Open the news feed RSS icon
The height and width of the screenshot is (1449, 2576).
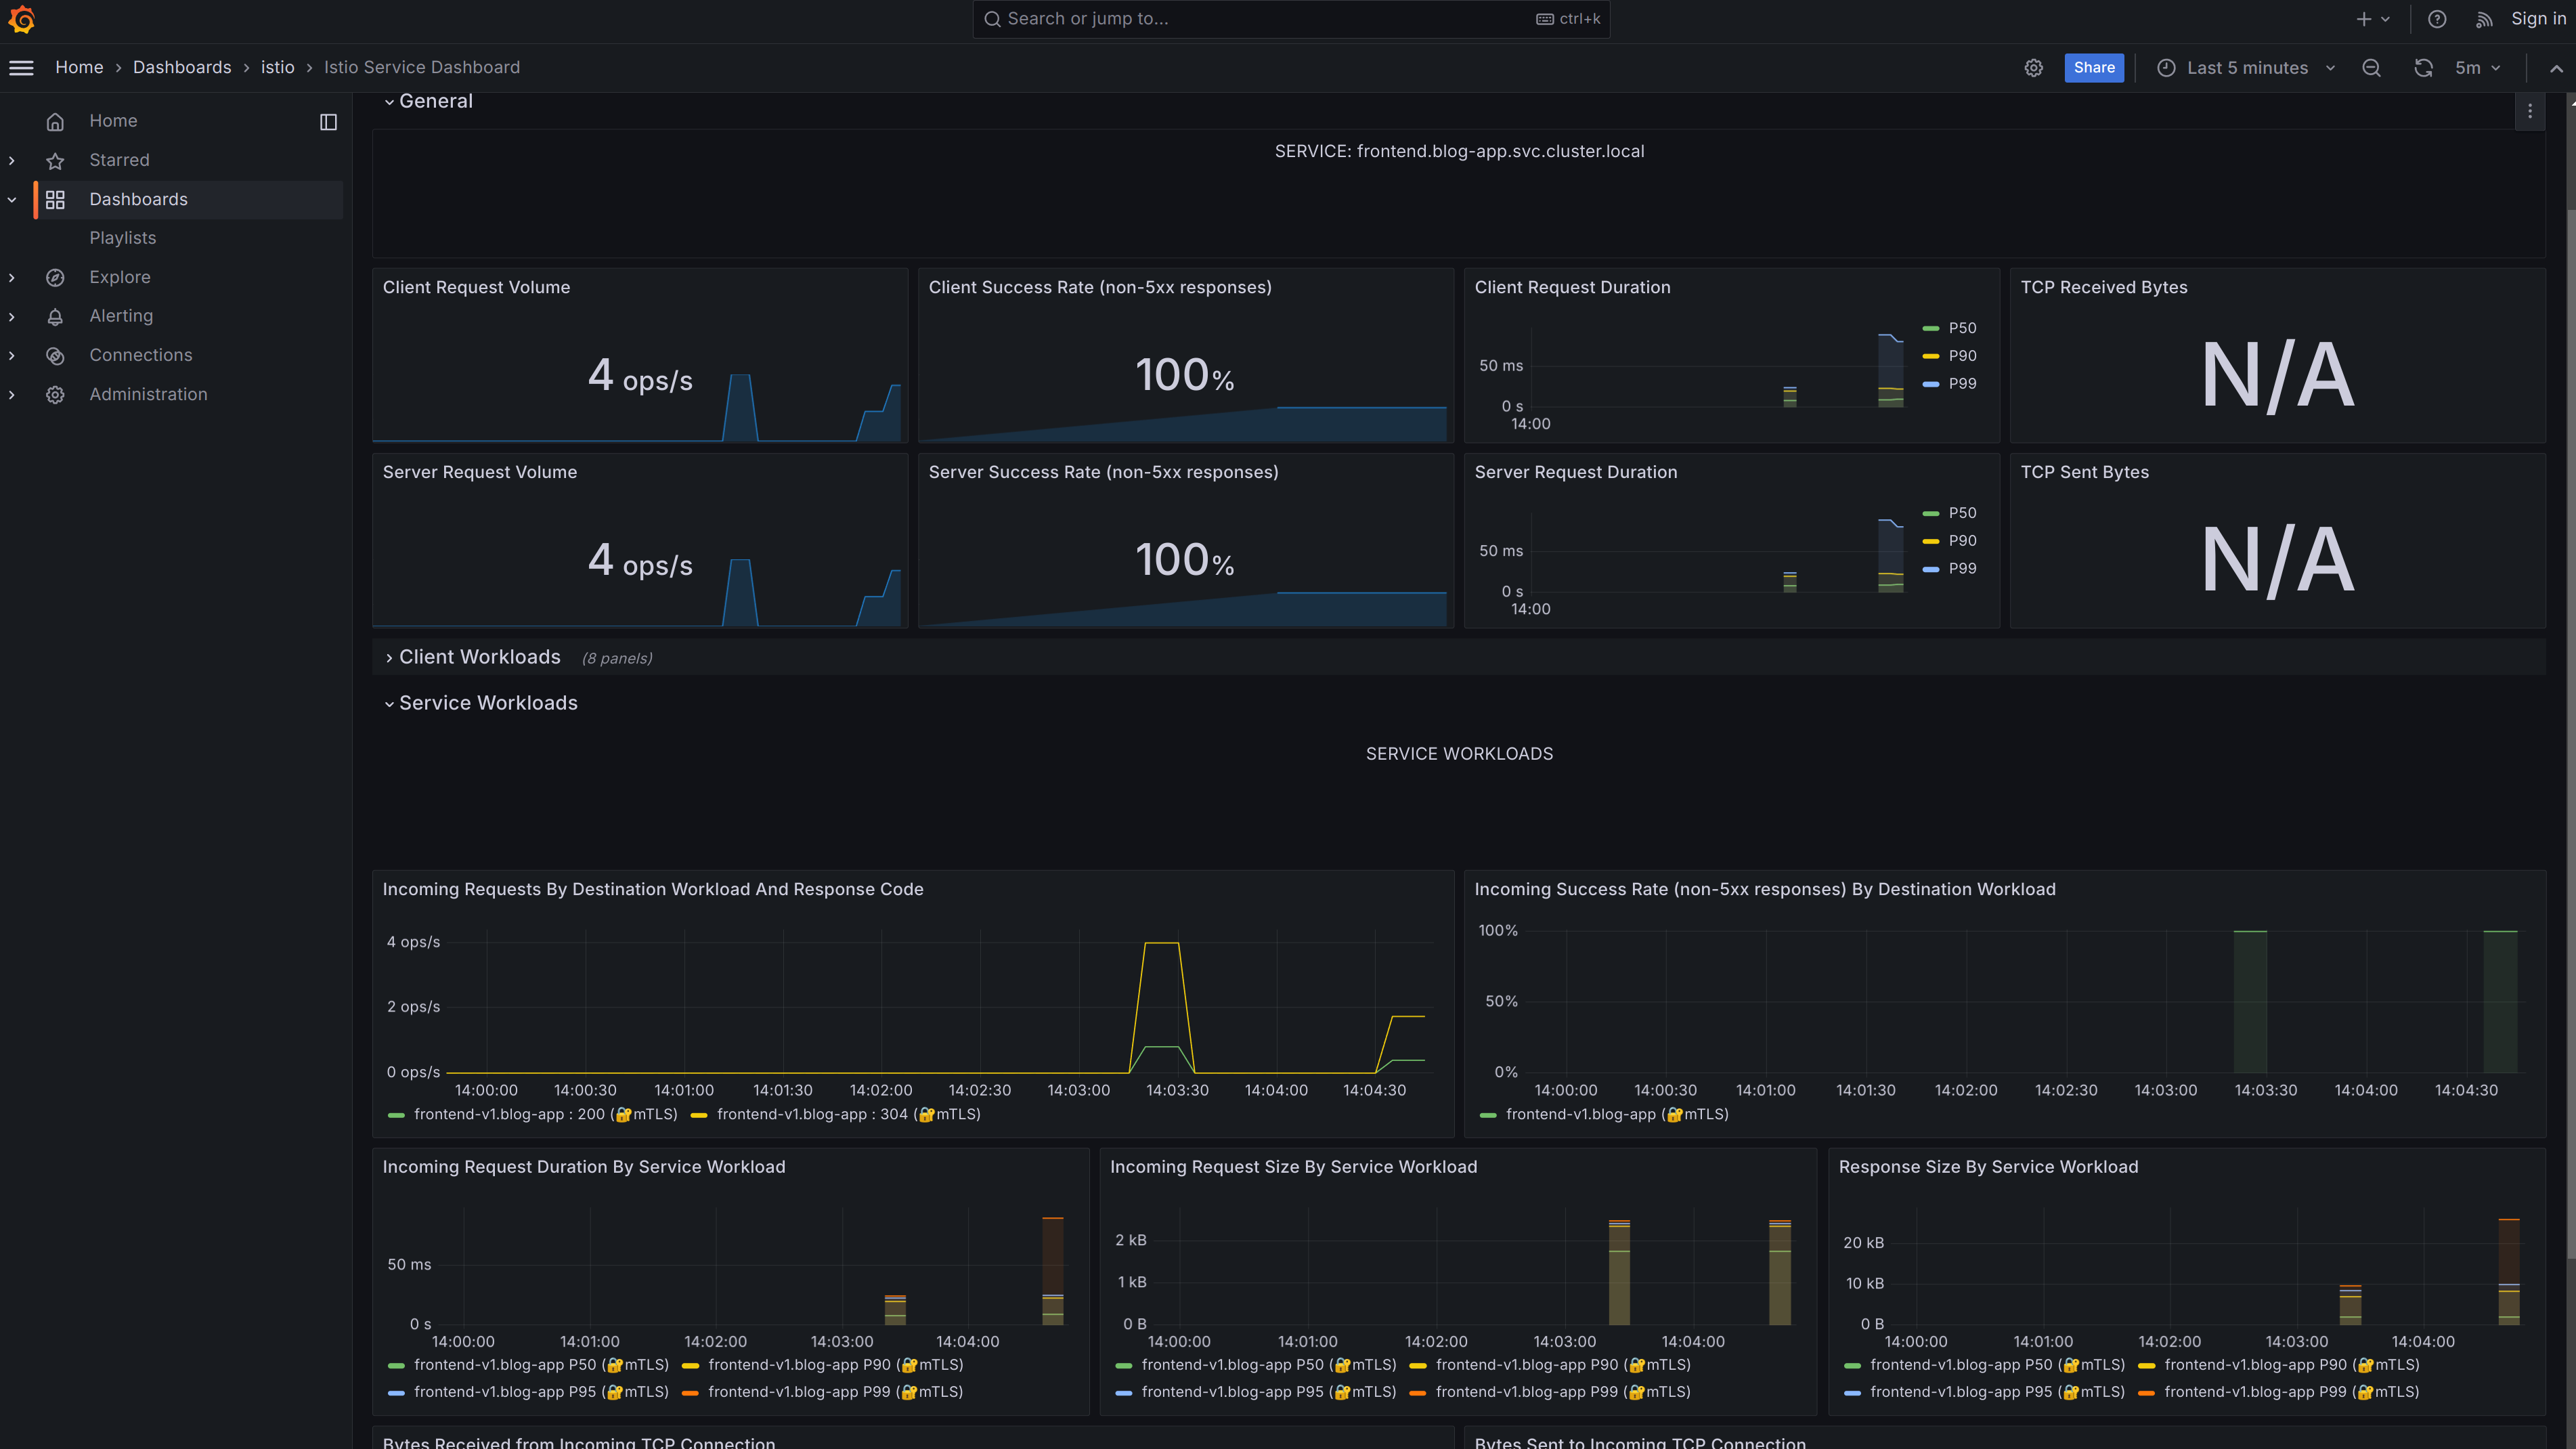coord(2484,19)
